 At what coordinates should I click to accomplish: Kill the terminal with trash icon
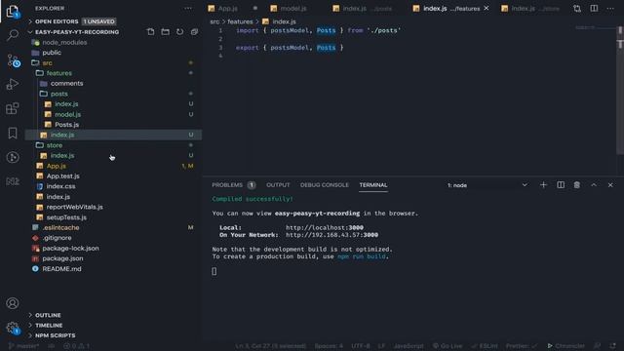pyautogui.click(x=576, y=185)
